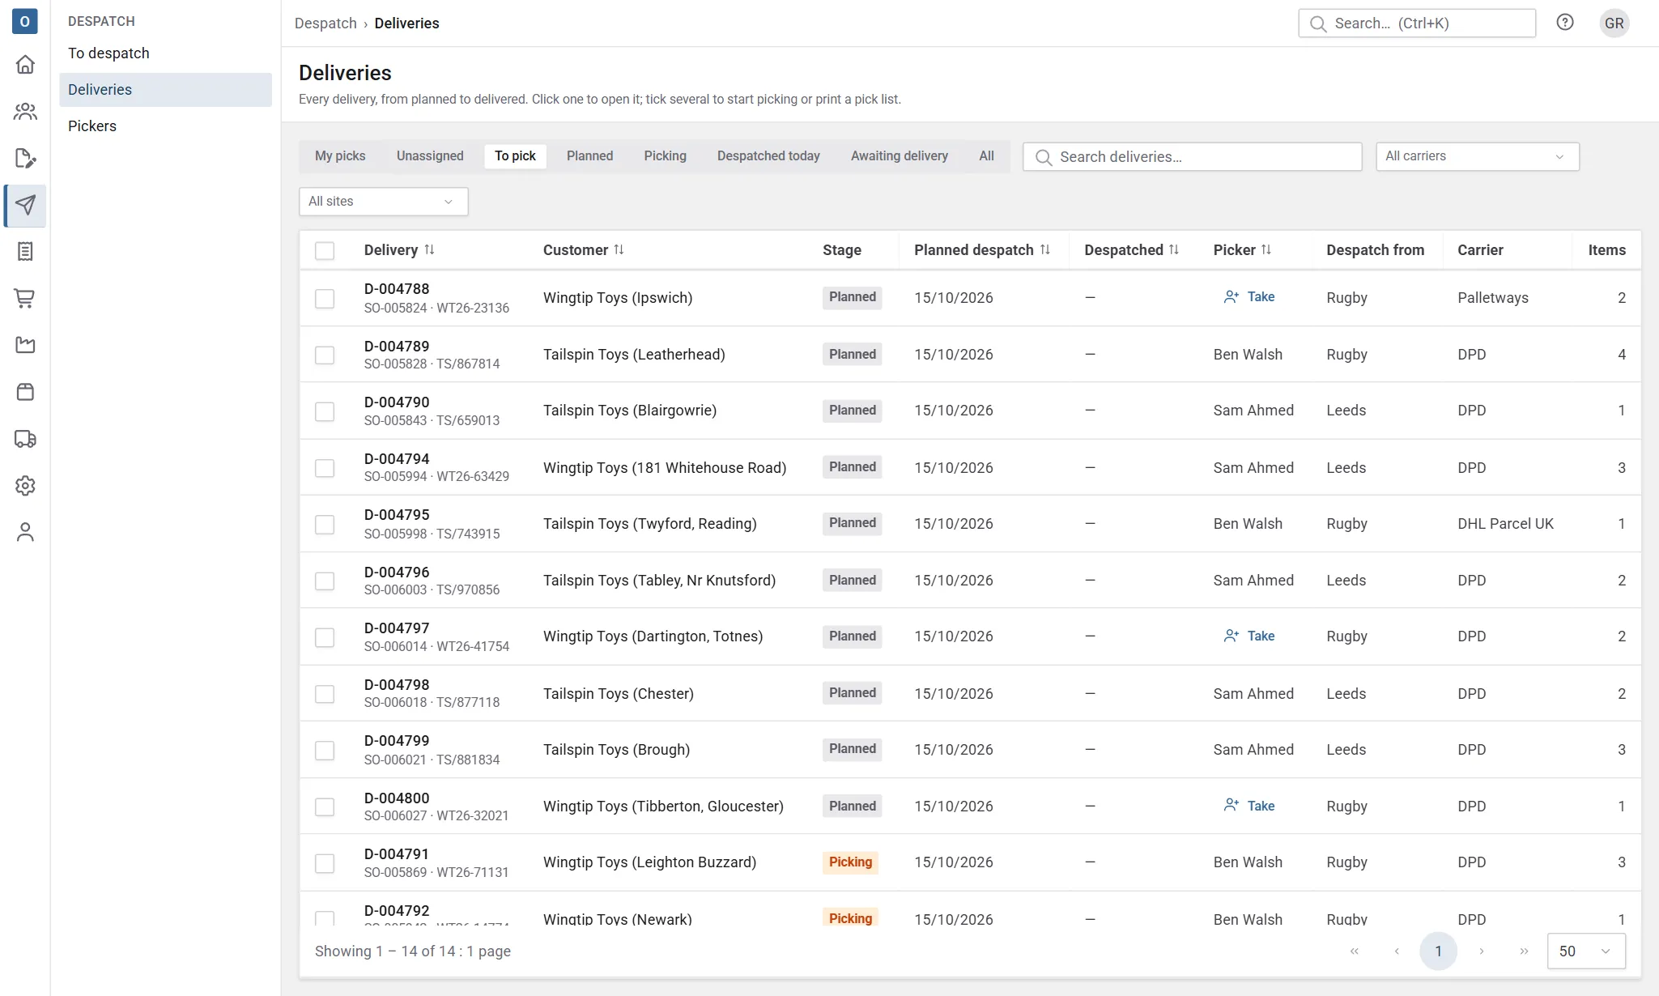Tick checkbox for delivery D-004800
The width and height of the screenshot is (1659, 996).
[x=325, y=807]
